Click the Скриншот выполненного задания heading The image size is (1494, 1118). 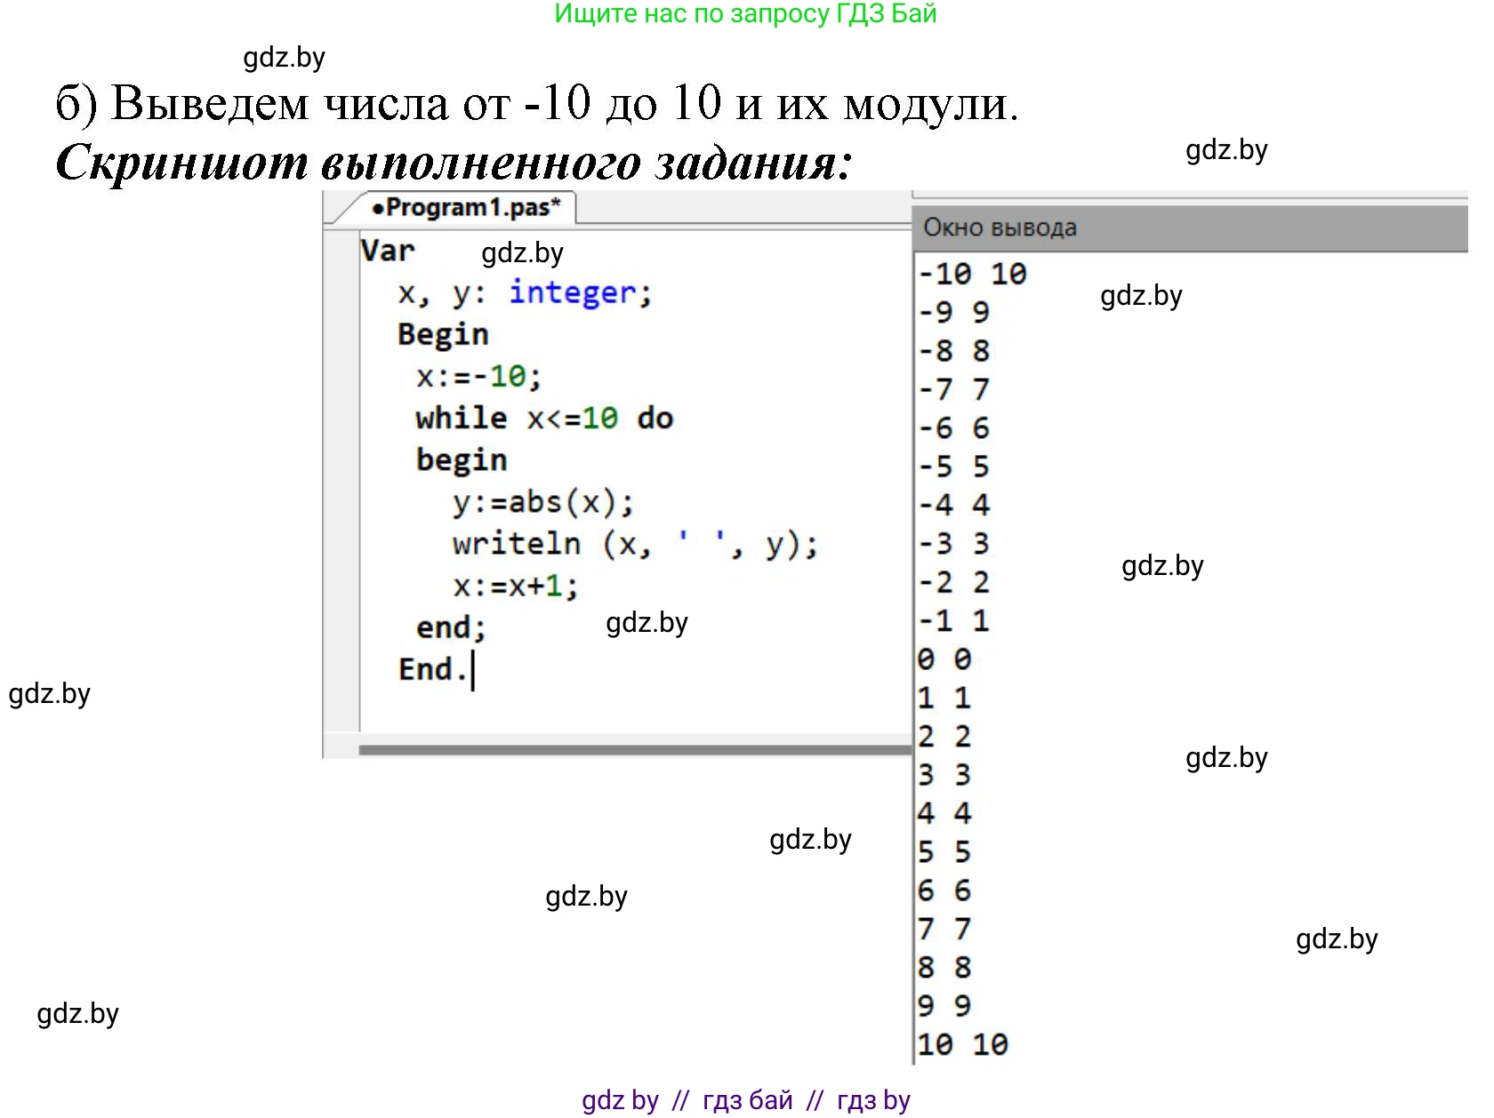click(454, 163)
